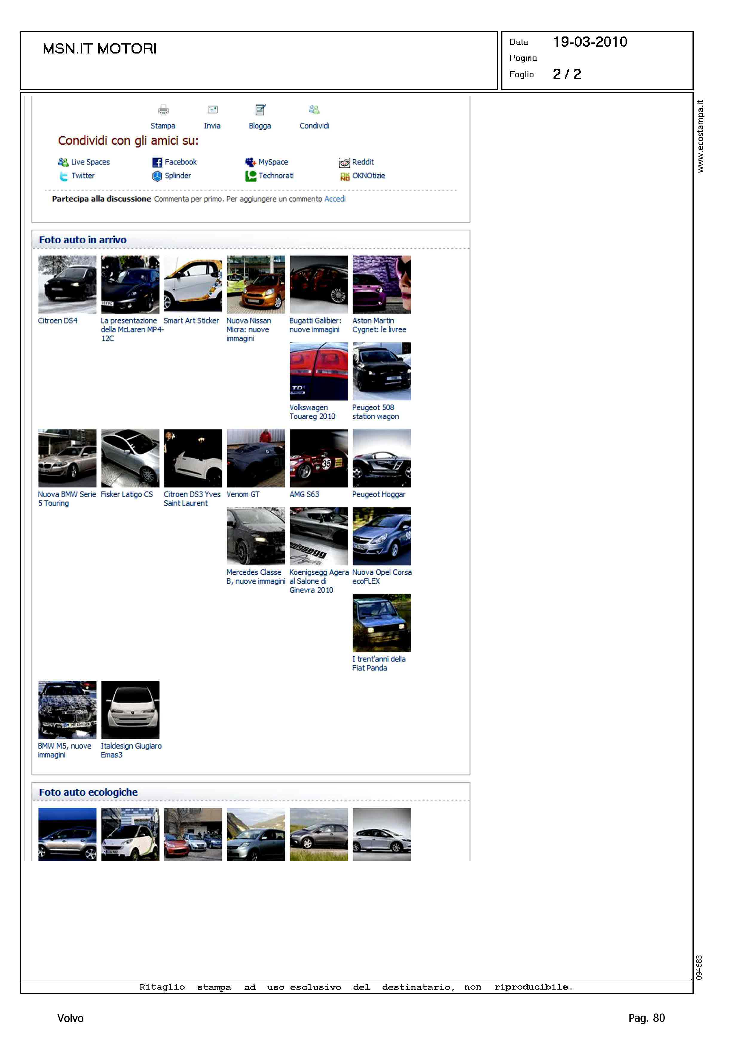Click the Invia envelope icon
The image size is (746, 1047).
coord(212,109)
